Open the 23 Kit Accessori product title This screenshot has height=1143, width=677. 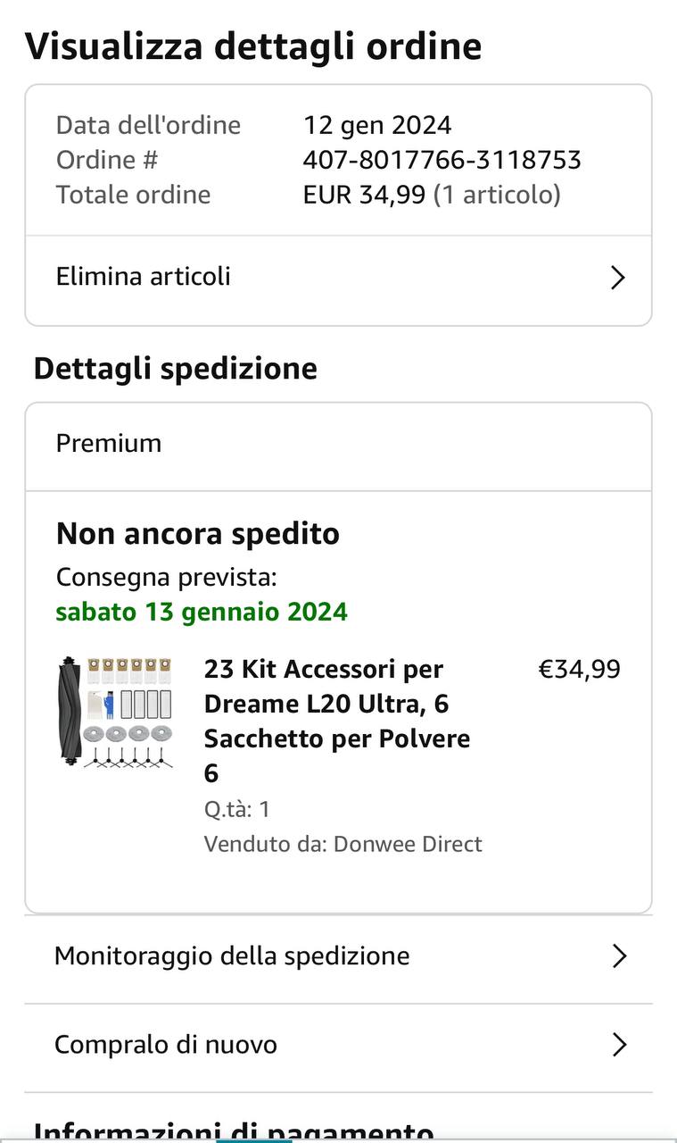click(337, 721)
